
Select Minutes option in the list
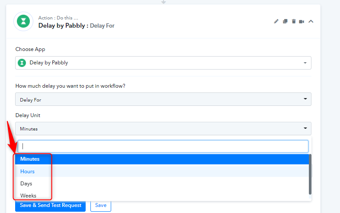click(162, 159)
